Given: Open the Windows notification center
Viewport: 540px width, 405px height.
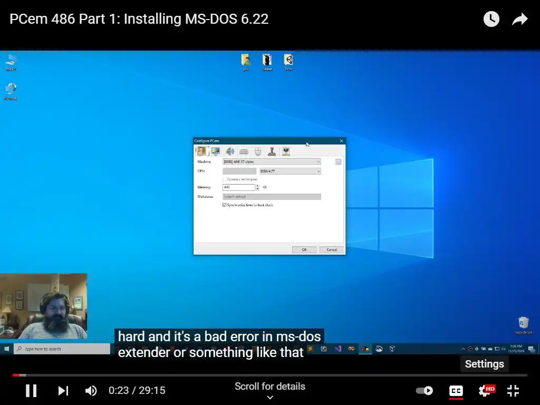Looking at the screenshot, I should (x=532, y=349).
